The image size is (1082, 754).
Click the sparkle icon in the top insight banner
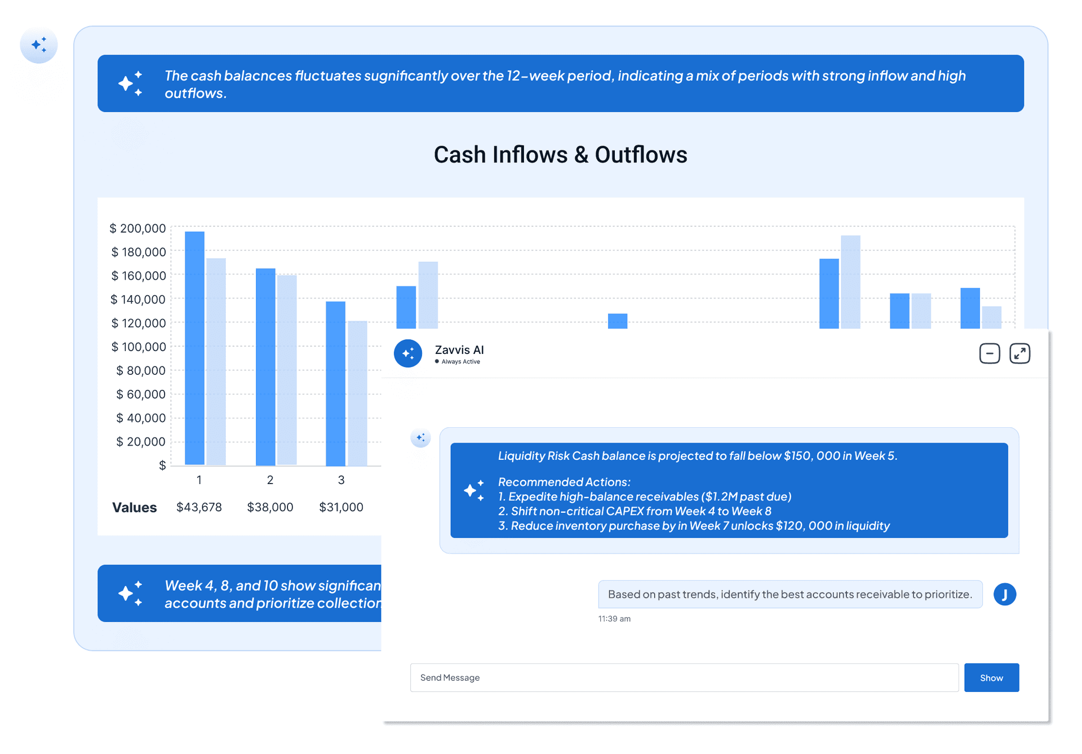[131, 83]
